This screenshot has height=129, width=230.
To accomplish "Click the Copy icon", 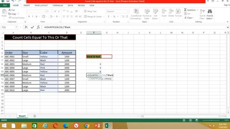I will click(x=10, y=14).
